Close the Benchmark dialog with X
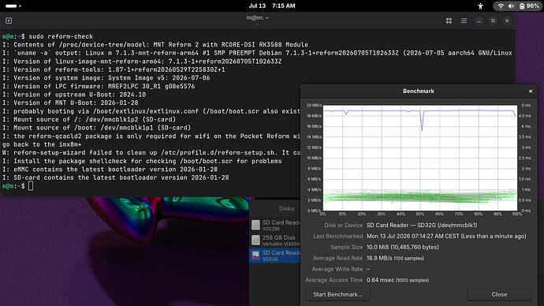 531,91
